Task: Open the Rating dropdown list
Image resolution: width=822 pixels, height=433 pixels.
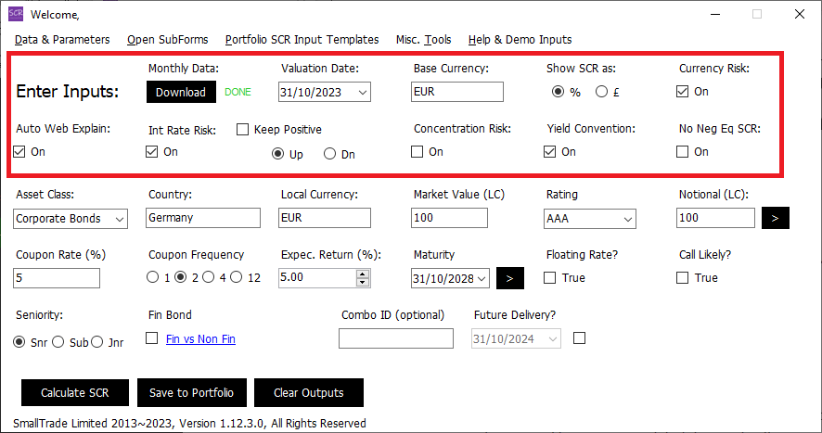Action: coord(627,219)
